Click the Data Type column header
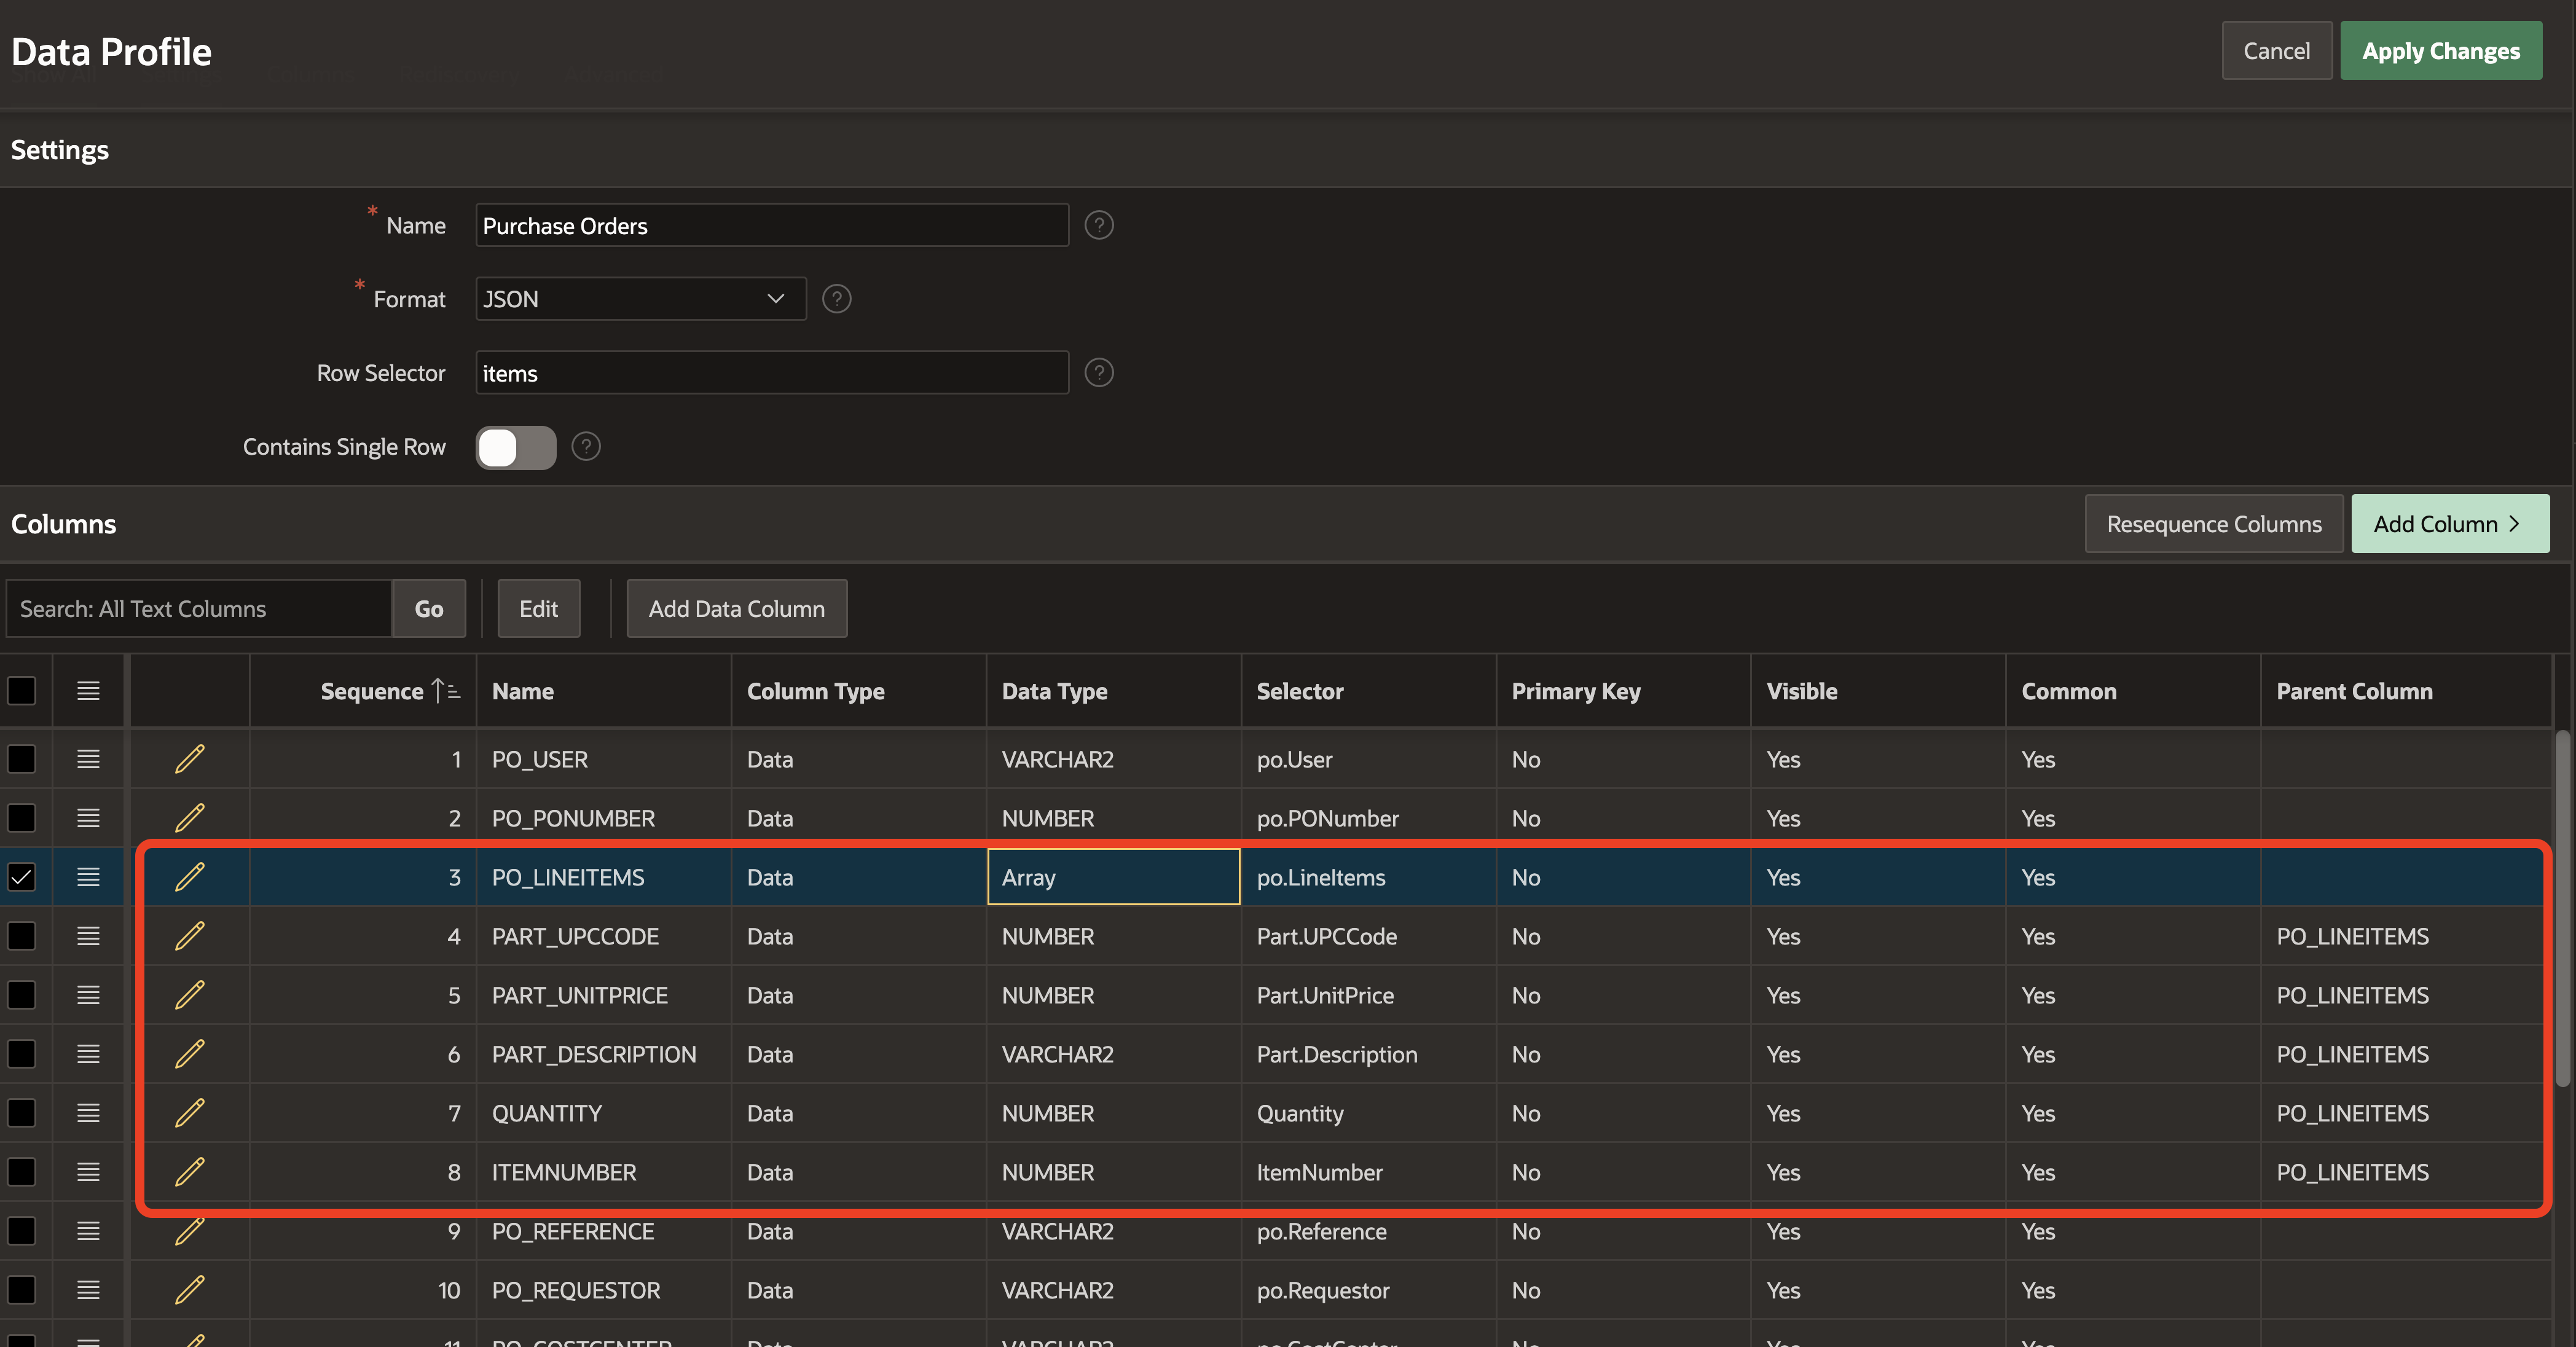Image resolution: width=2576 pixels, height=1347 pixels. [x=1054, y=691]
